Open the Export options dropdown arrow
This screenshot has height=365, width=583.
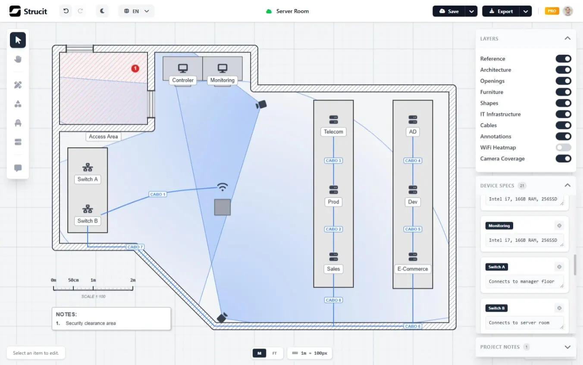point(526,11)
